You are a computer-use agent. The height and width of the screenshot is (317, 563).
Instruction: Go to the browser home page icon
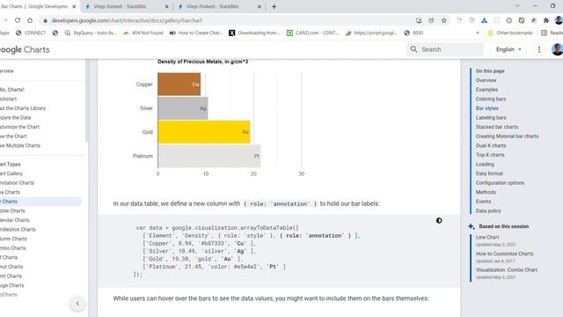click(x=30, y=20)
